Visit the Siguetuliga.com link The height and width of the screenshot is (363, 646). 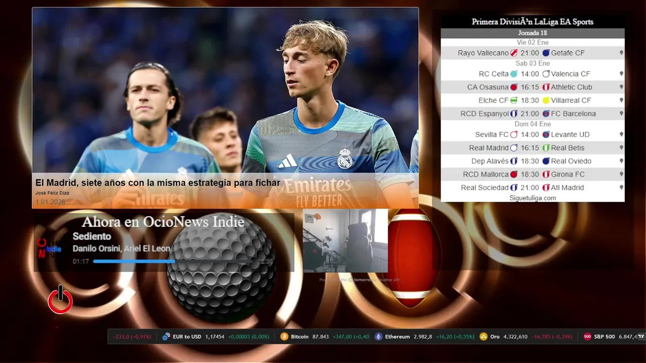click(x=532, y=198)
